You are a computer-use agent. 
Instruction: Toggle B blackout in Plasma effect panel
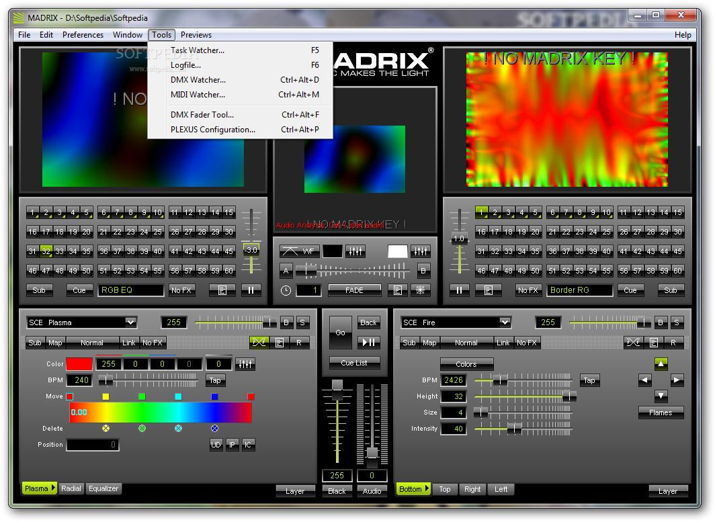[286, 322]
